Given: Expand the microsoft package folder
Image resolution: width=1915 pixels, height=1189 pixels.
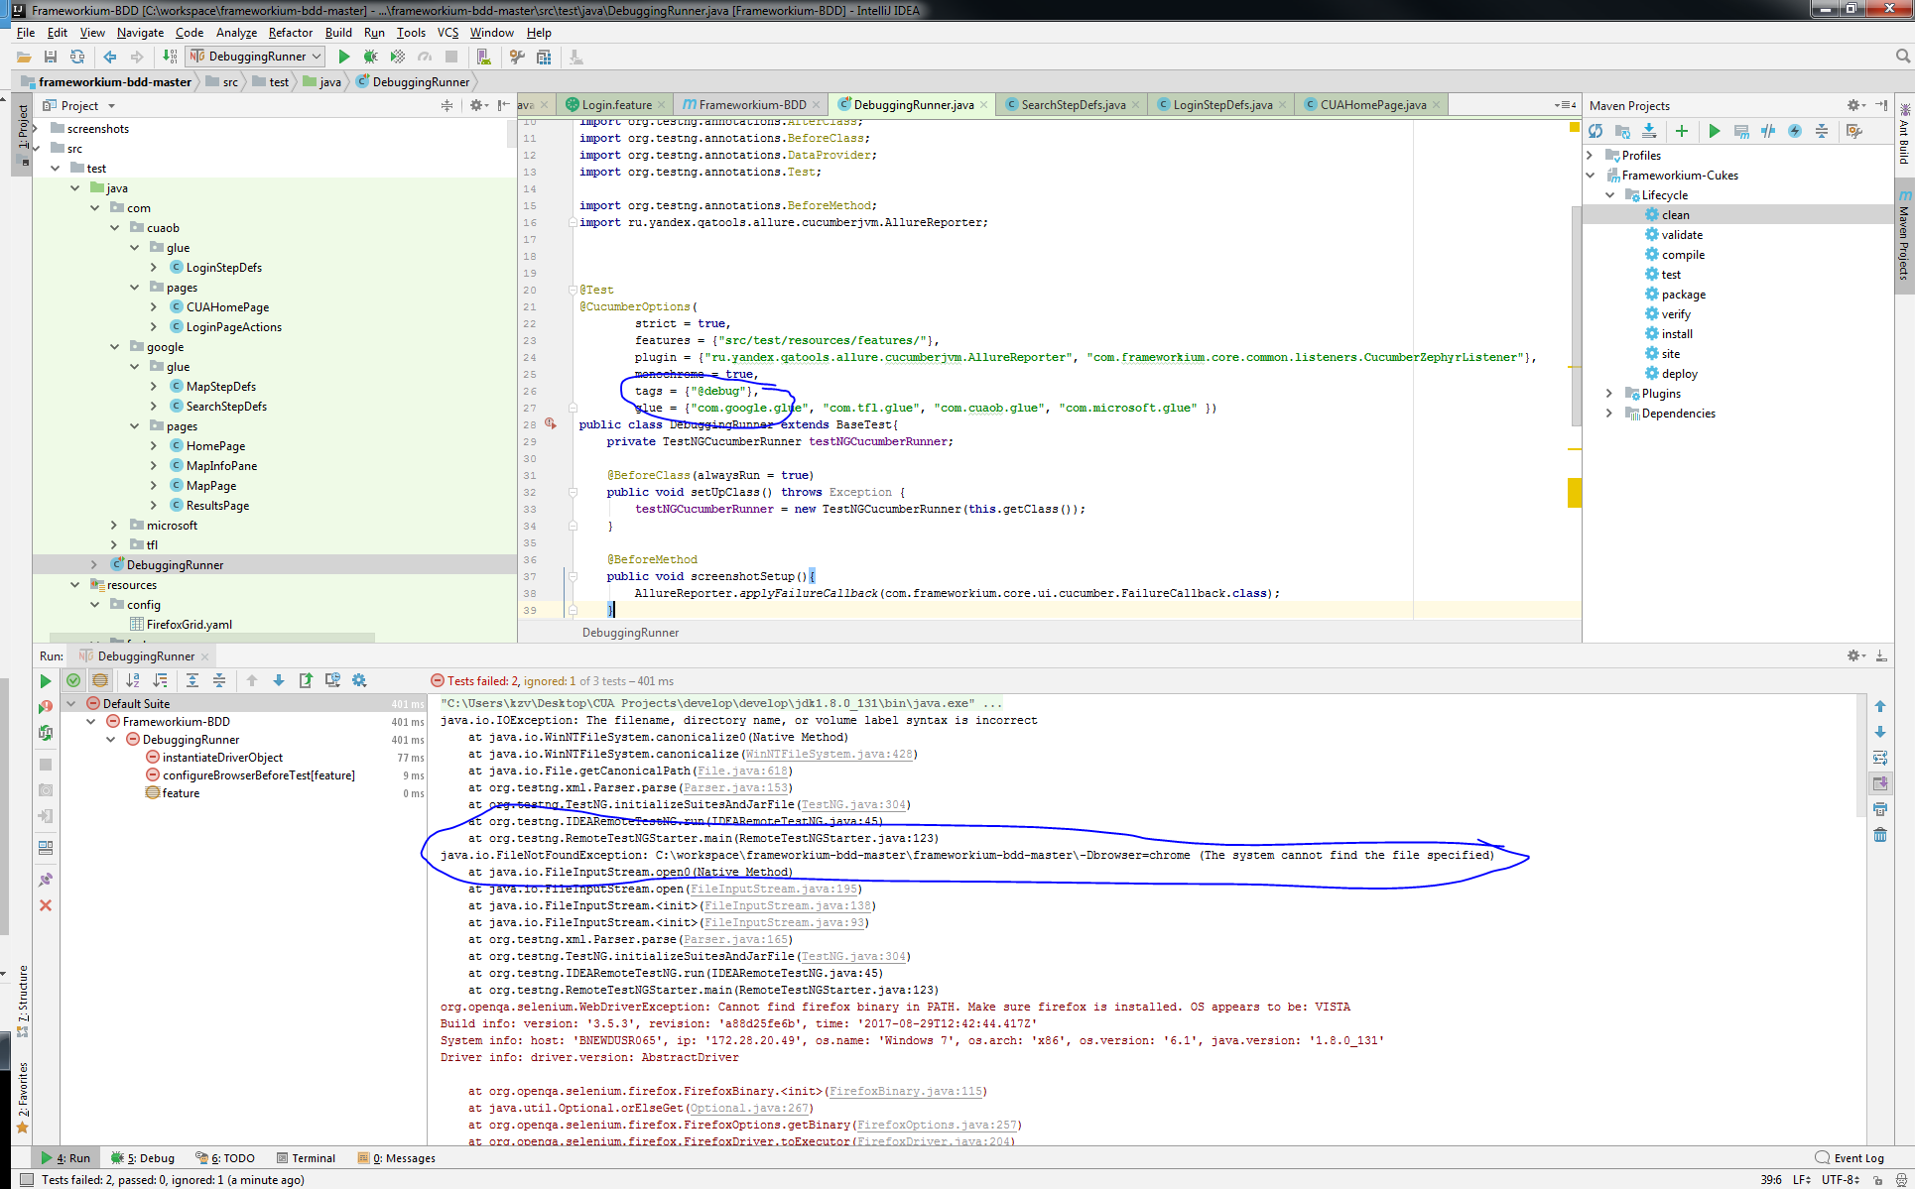Looking at the screenshot, I should click(114, 526).
